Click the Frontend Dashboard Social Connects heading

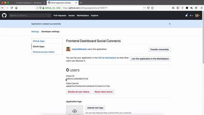93,41
